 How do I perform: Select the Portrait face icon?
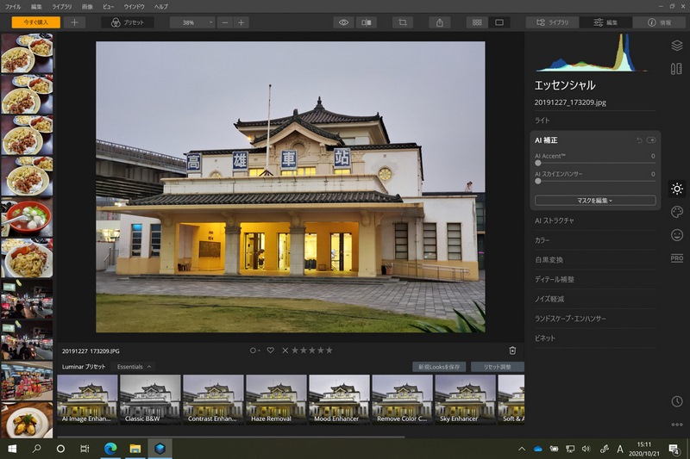pyautogui.click(x=677, y=235)
